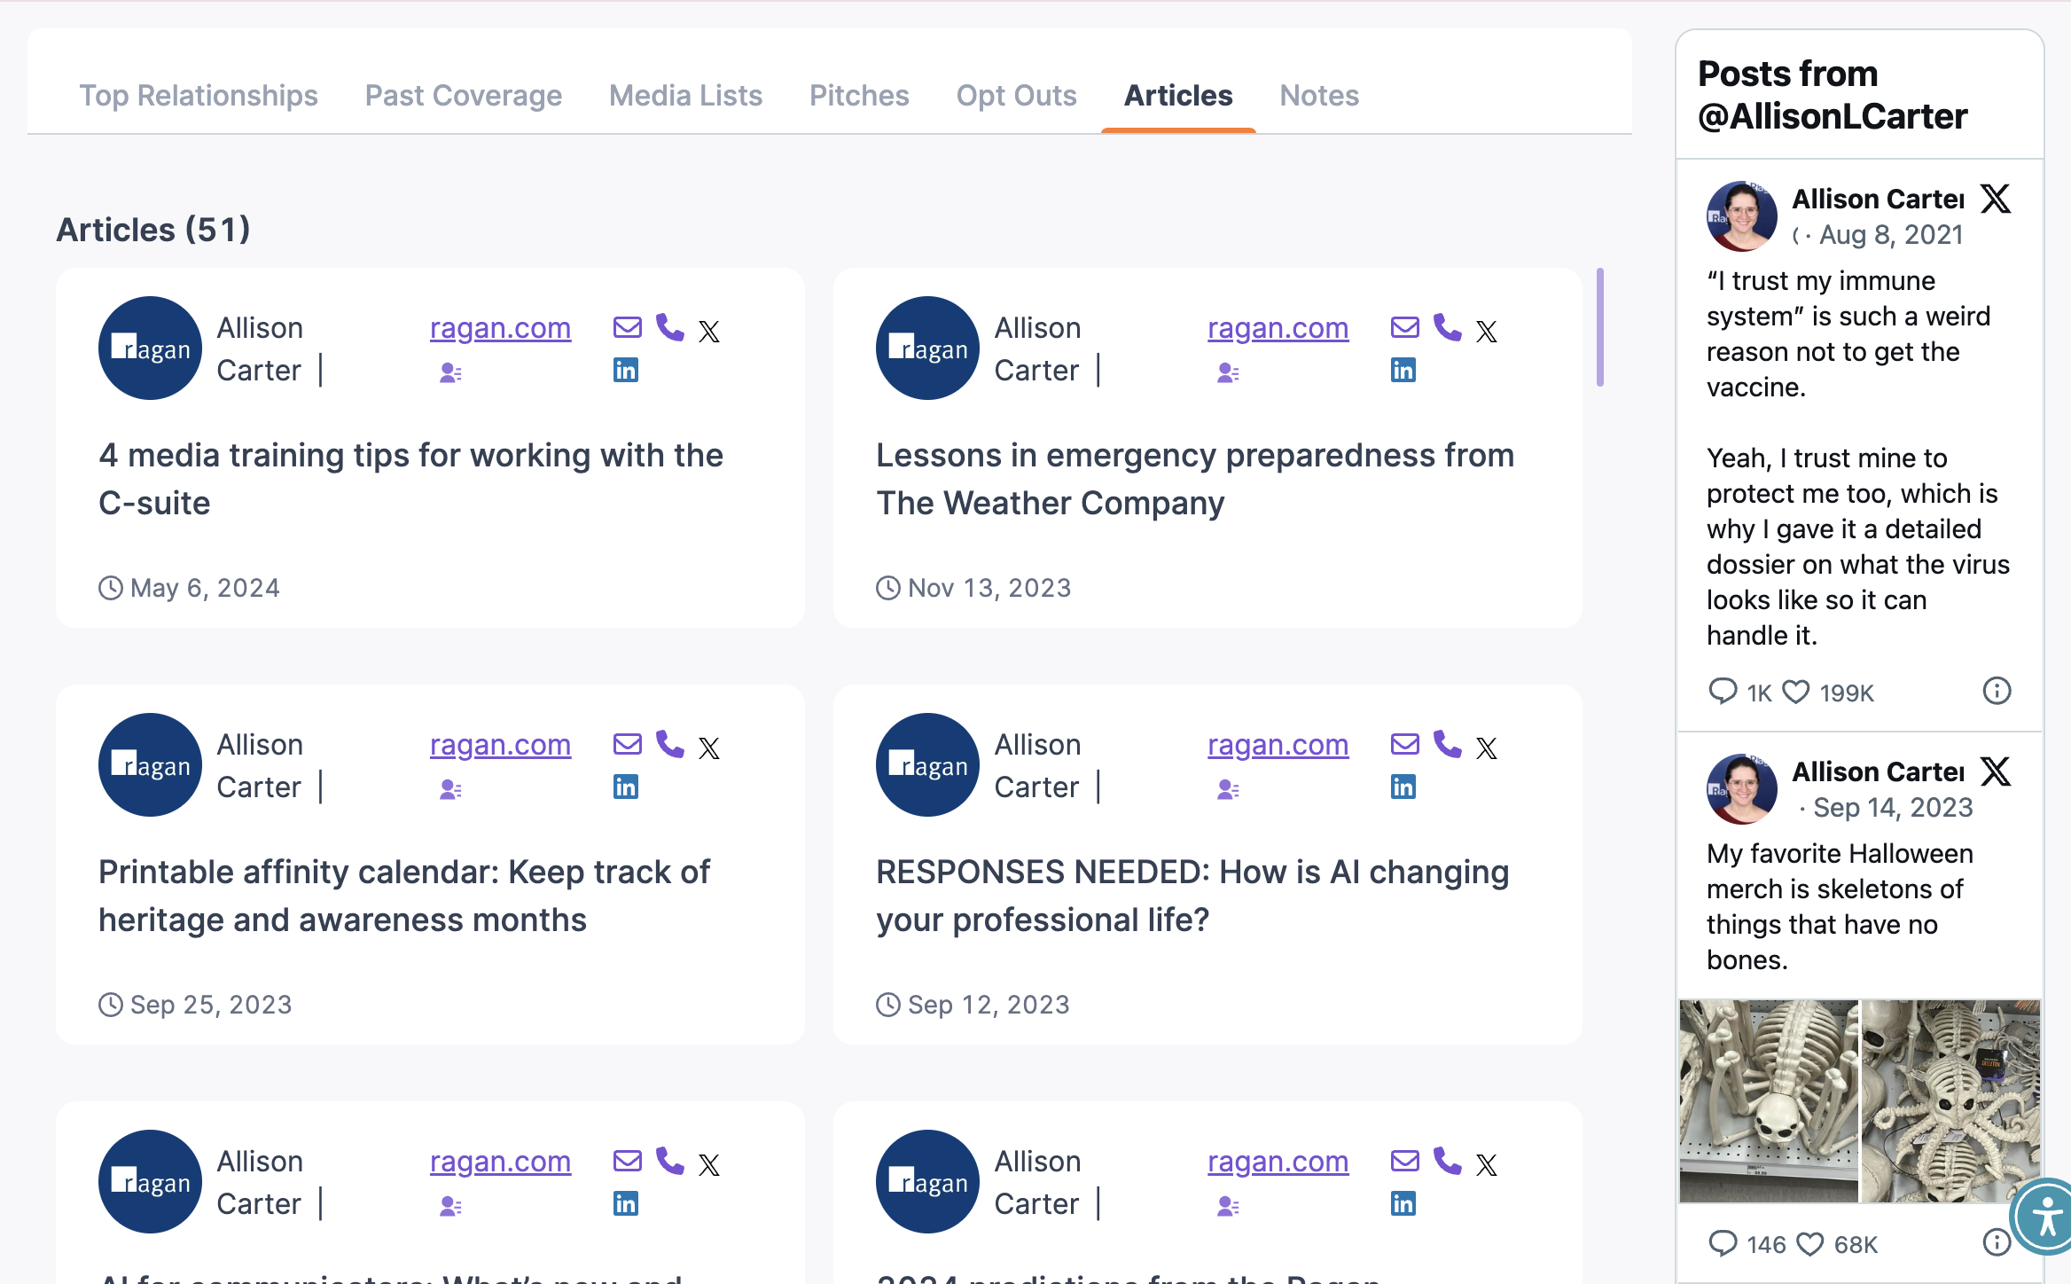Image resolution: width=2071 pixels, height=1284 pixels.
Task: Click 'Aug 8, 2021' post date
Action: 1891,235
